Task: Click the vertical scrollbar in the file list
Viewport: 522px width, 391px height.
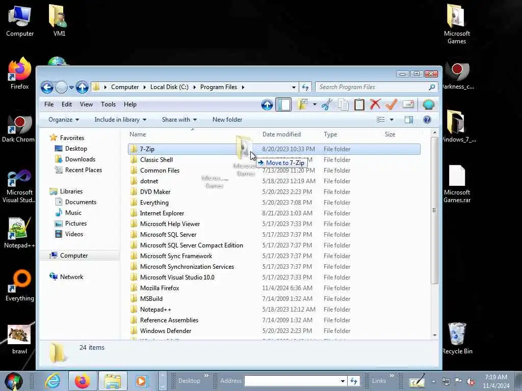Action: pos(434,210)
